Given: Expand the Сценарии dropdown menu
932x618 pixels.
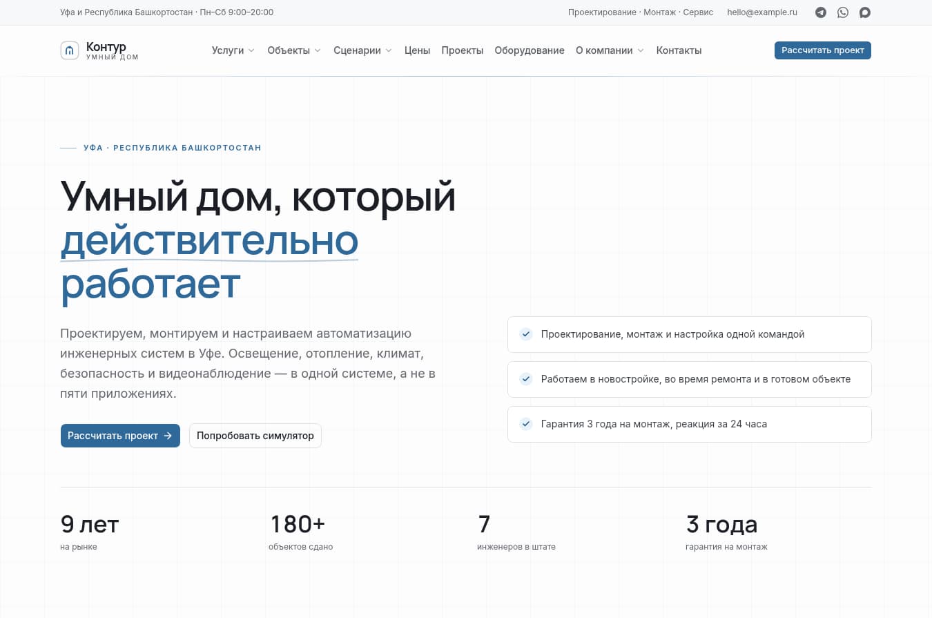Looking at the screenshot, I should coord(362,50).
